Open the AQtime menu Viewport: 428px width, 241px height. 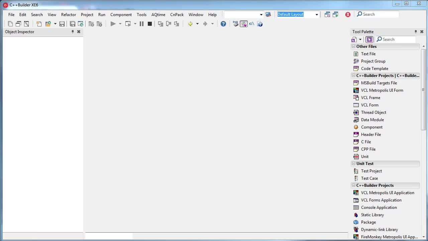coord(158,14)
